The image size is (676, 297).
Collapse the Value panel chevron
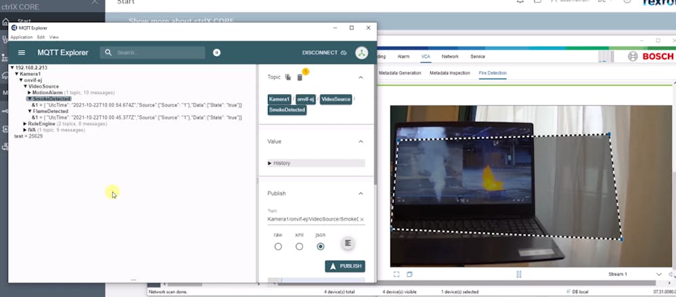point(361,141)
